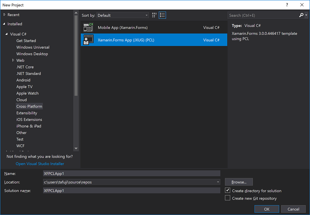Click the Search (Ctrl+E) box
The height and width of the screenshot is (215, 310).
[x=263, y=15]
